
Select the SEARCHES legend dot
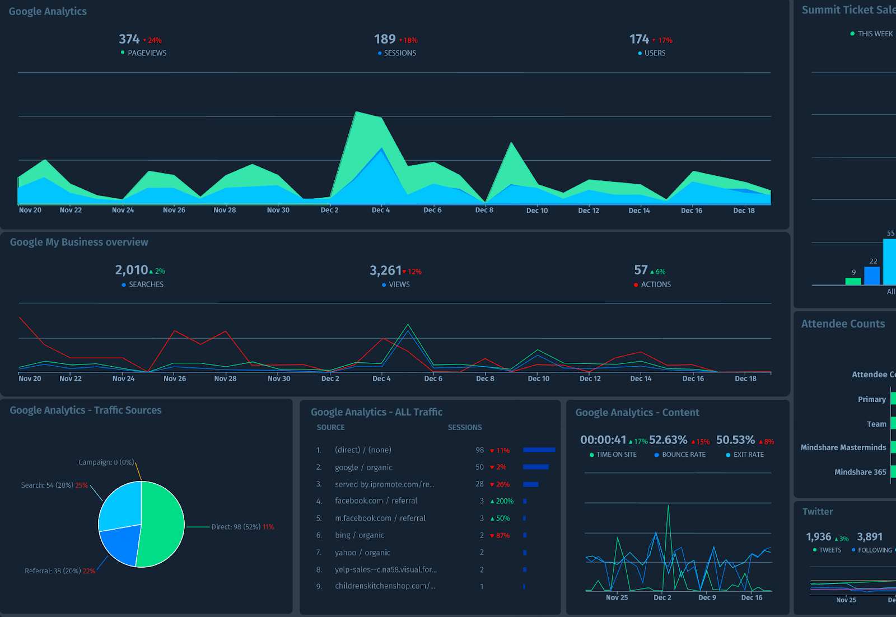(123, 284)
